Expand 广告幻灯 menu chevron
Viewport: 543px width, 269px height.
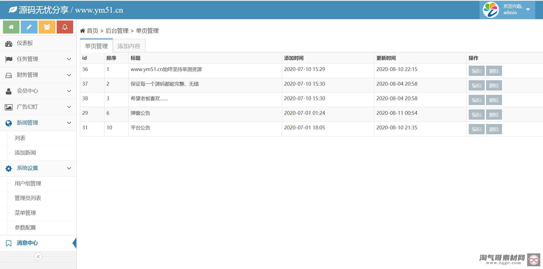[69, 107]
